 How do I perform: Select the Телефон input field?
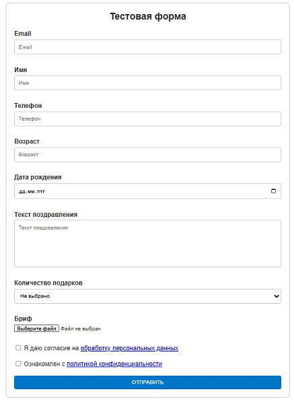[147, 119]
